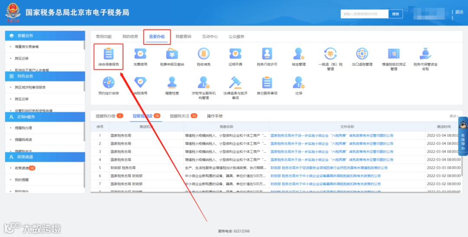Open the 在线导办 assistant widget

coord(463,136)
